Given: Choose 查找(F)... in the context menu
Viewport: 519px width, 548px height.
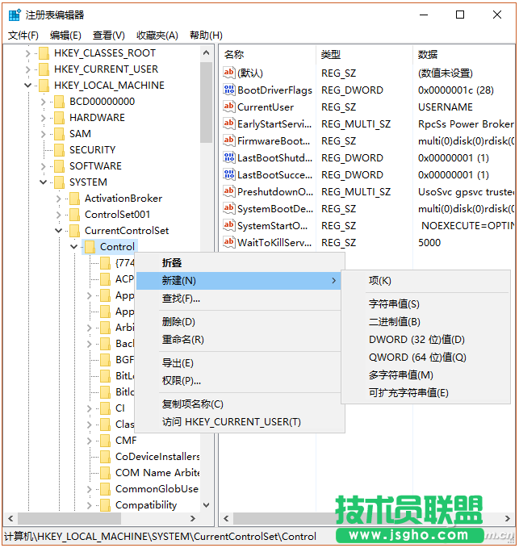Looking at the screenshot, I should click(x=238, y=299).
